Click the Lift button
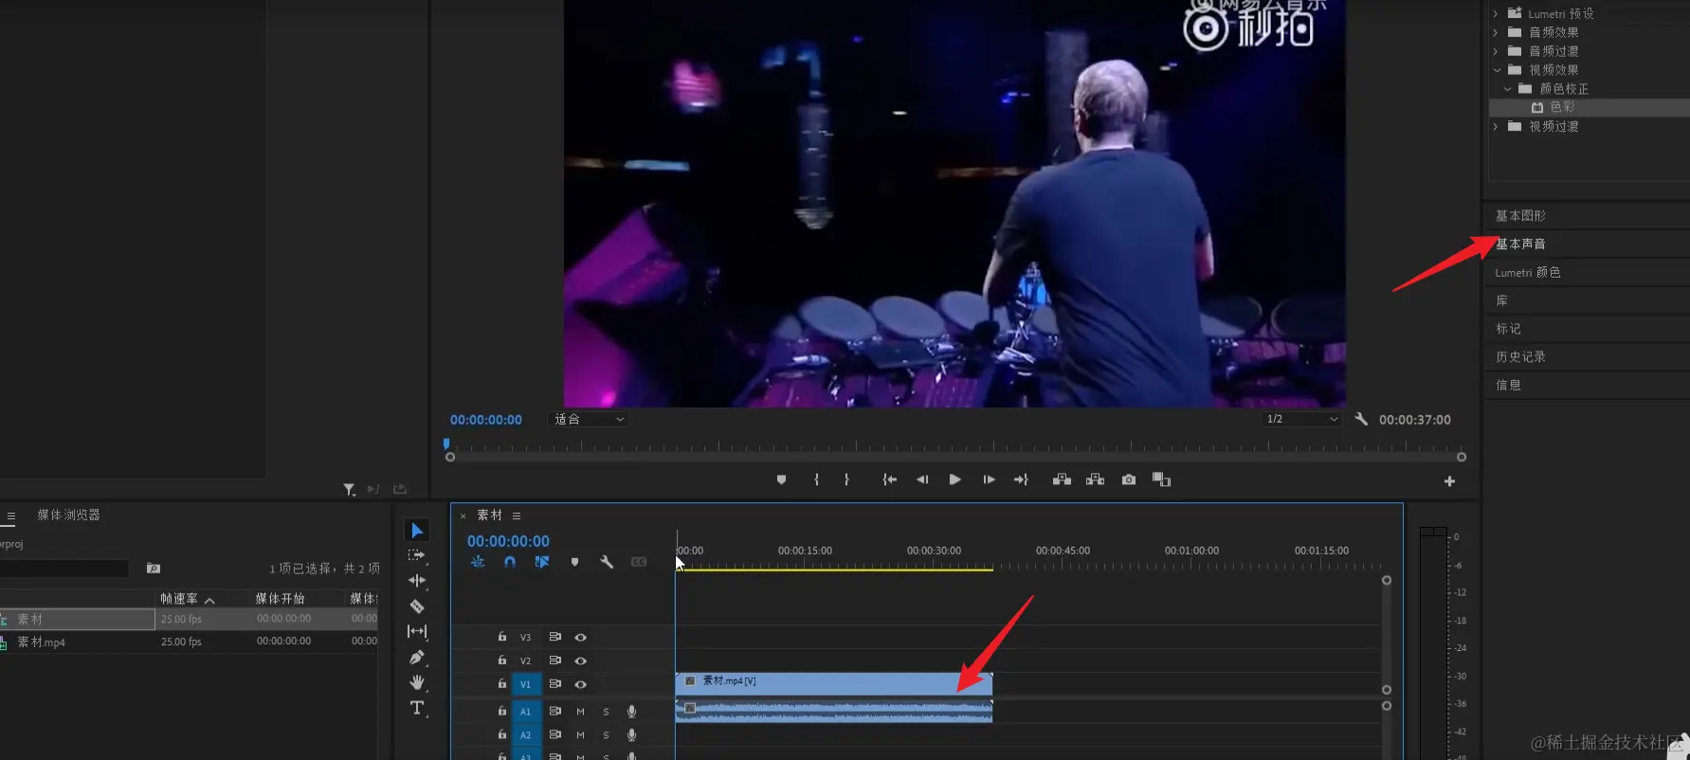This screenshot has width=1690, height=760. click(1062, 480)
